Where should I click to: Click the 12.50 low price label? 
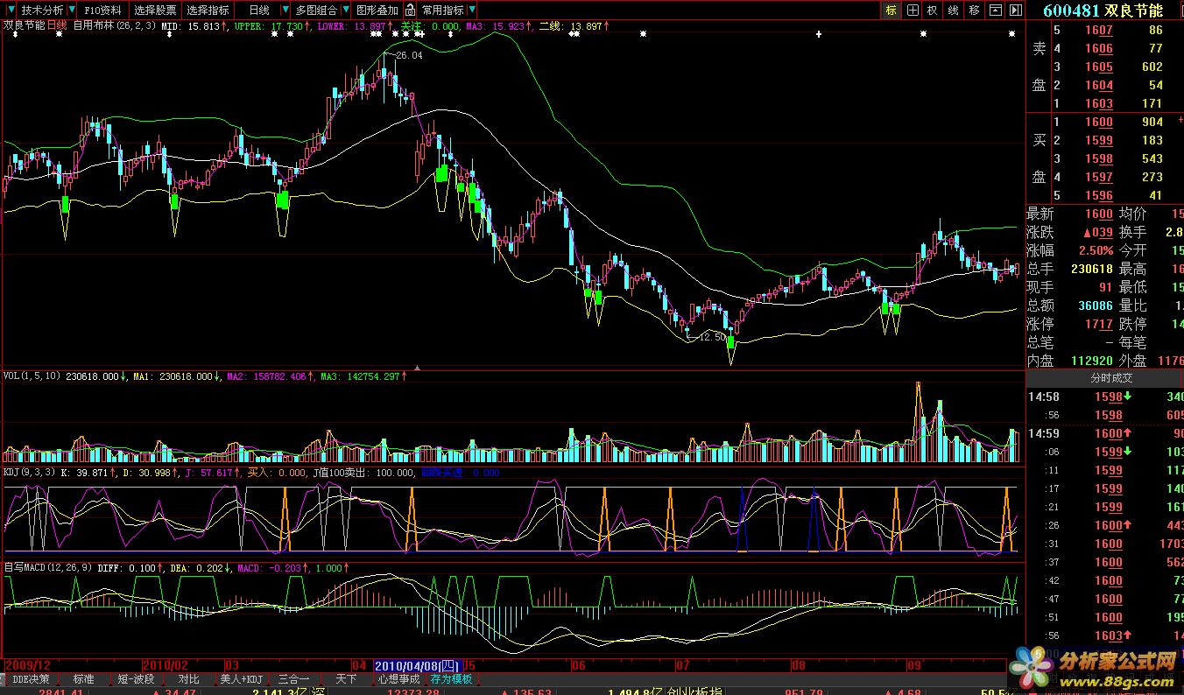(712, 337)
